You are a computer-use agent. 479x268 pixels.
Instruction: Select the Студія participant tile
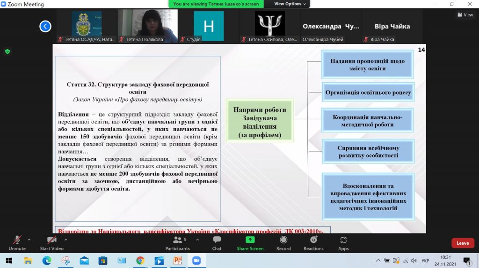point(209,26)
